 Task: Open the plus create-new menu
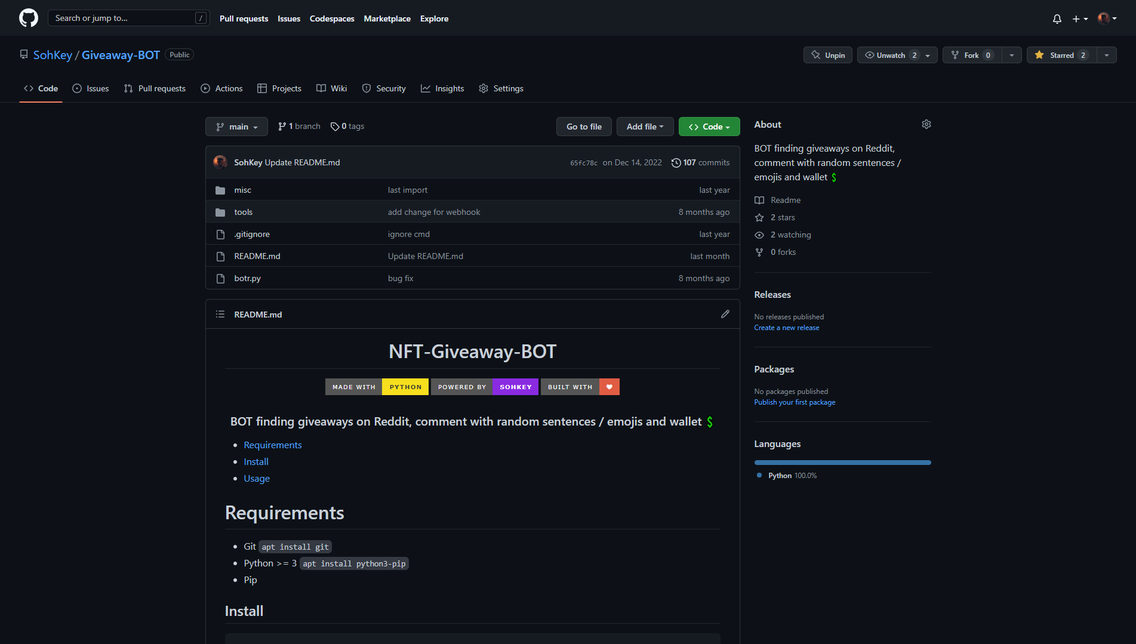(x=1080, y=19)
